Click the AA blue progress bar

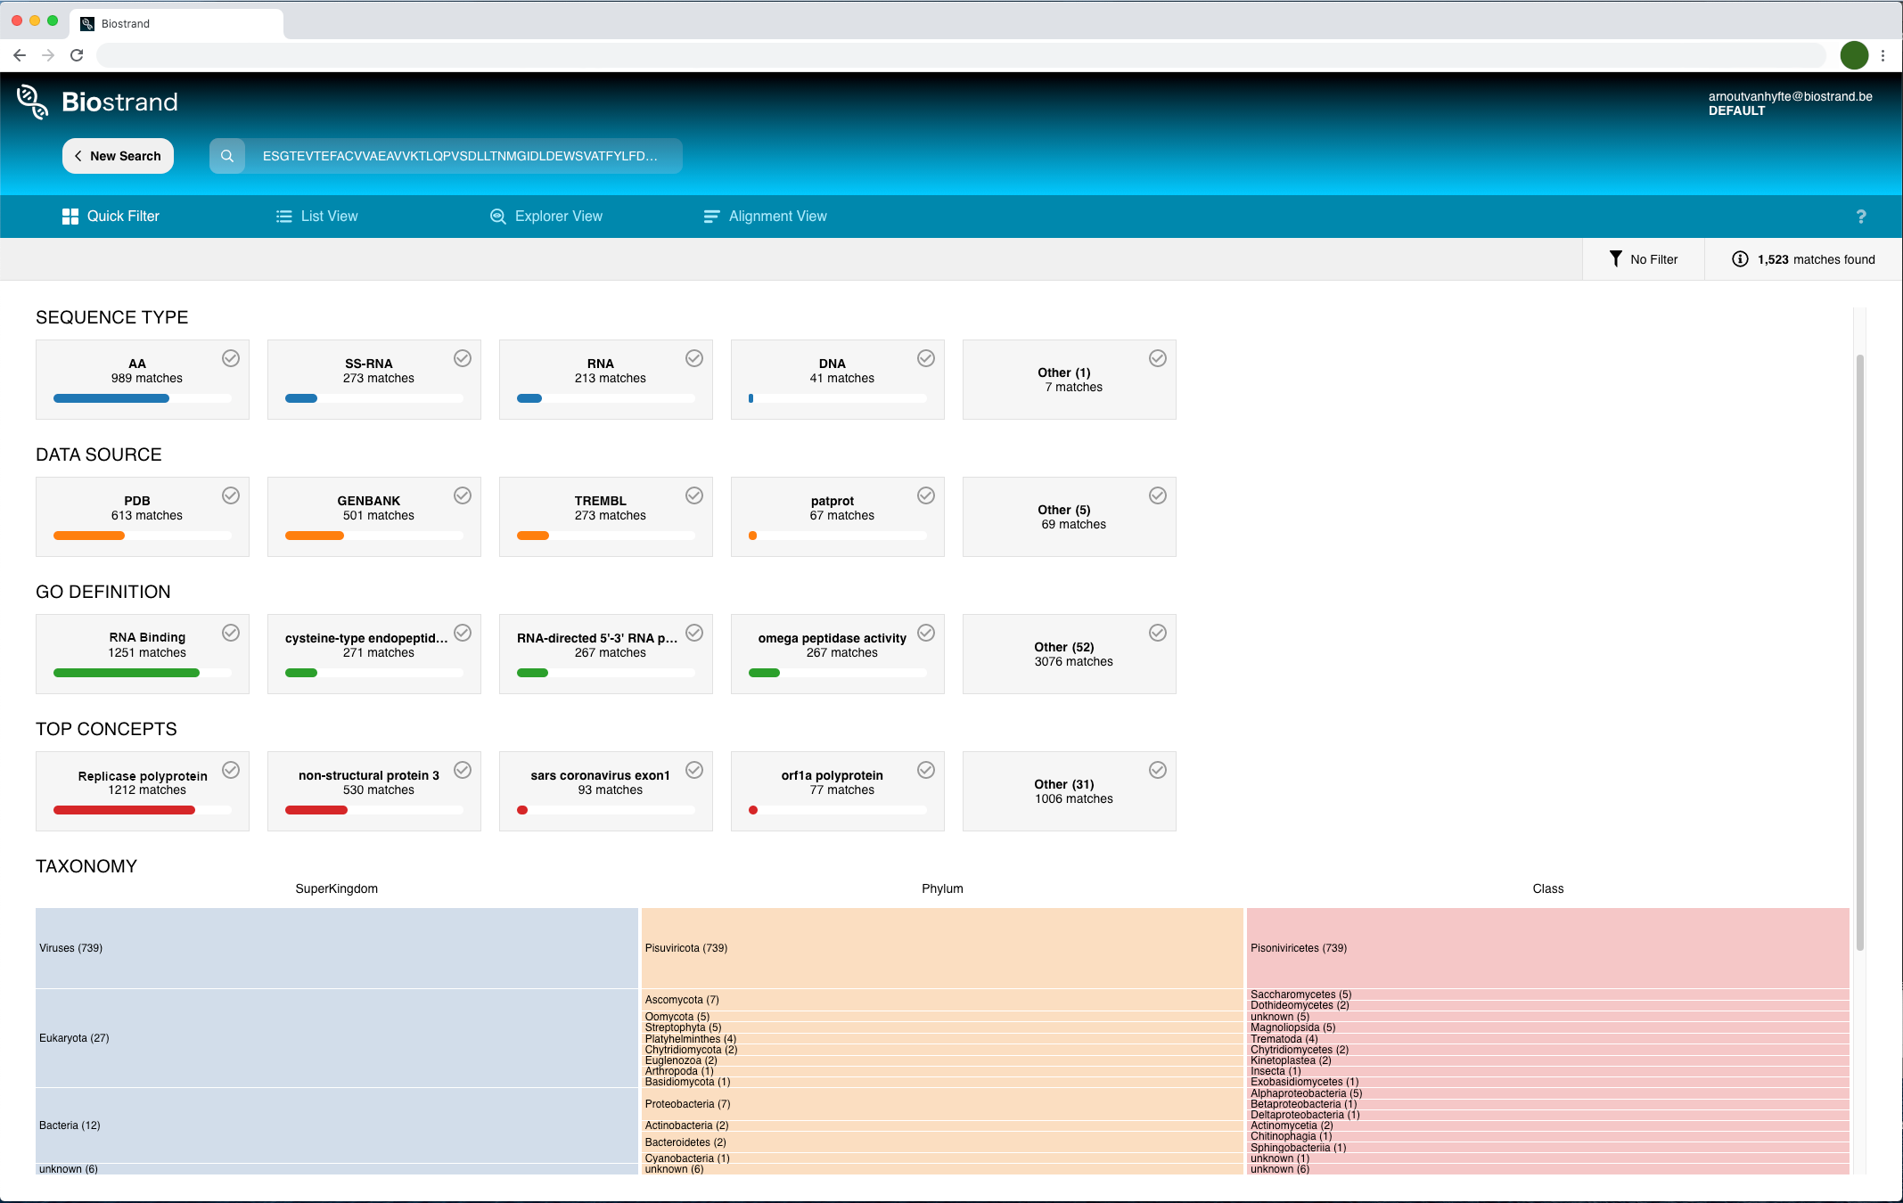111,398
